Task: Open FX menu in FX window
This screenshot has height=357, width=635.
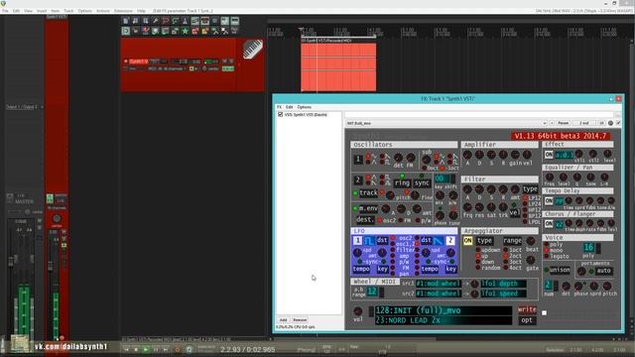Action: [x=279, y=107]
